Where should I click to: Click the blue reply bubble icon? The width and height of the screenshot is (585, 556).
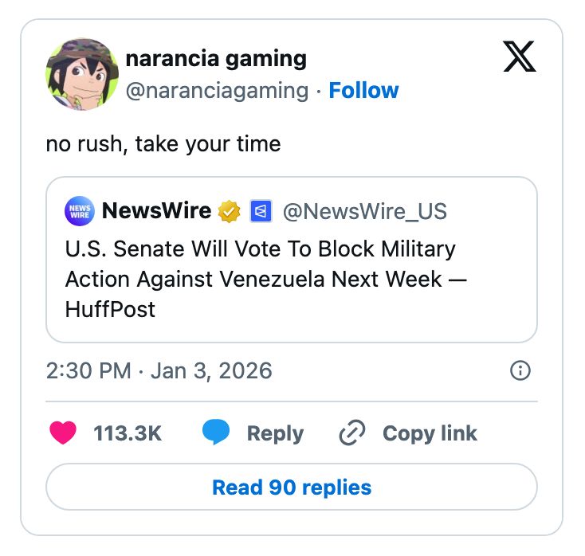[216, 433]
